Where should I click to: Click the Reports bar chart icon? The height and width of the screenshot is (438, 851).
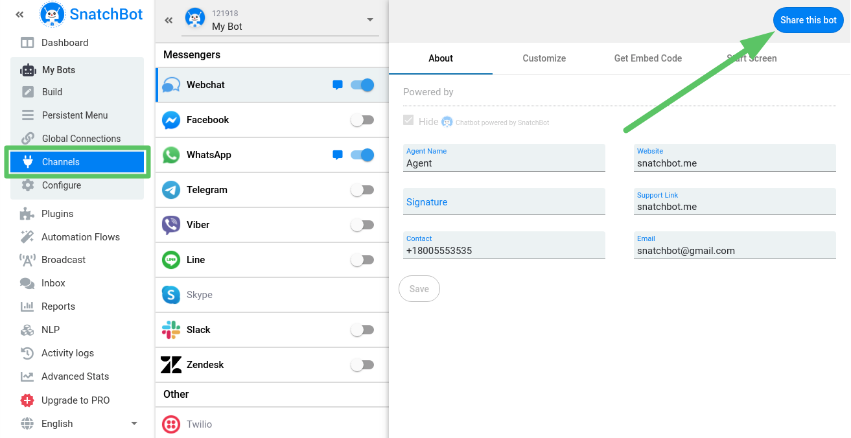click(x=27, y=306)
